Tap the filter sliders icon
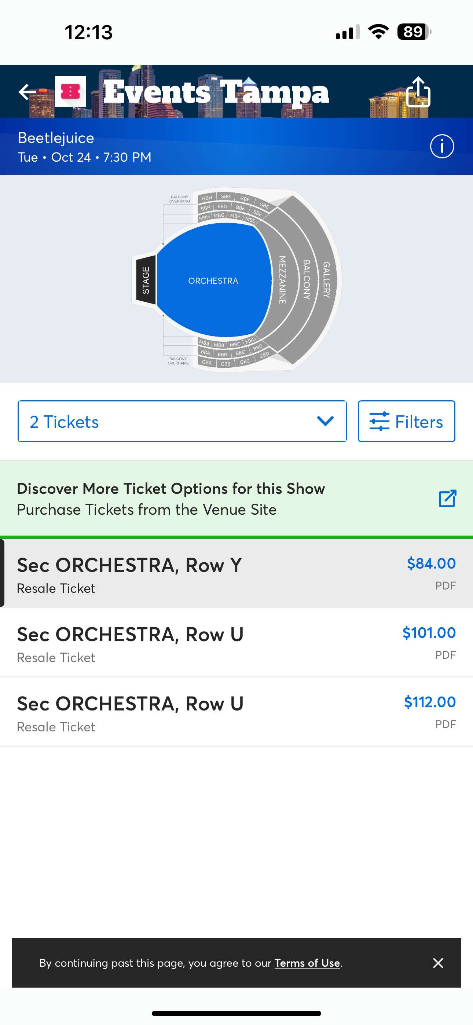 coord(379,421)
